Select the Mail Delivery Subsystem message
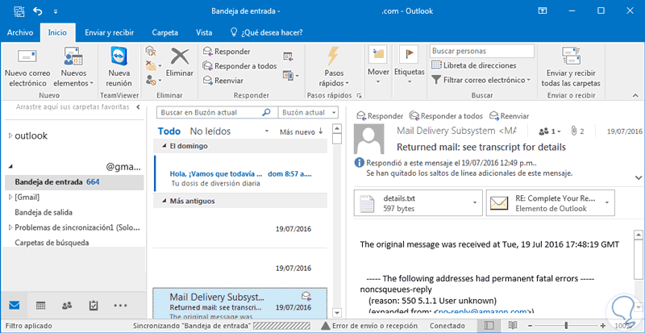 click(x=240, y=303)
